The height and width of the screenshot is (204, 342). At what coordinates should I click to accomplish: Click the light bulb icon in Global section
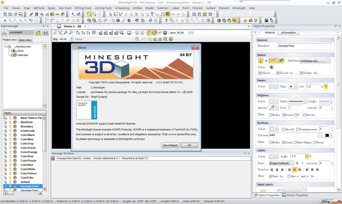point(260,61)
